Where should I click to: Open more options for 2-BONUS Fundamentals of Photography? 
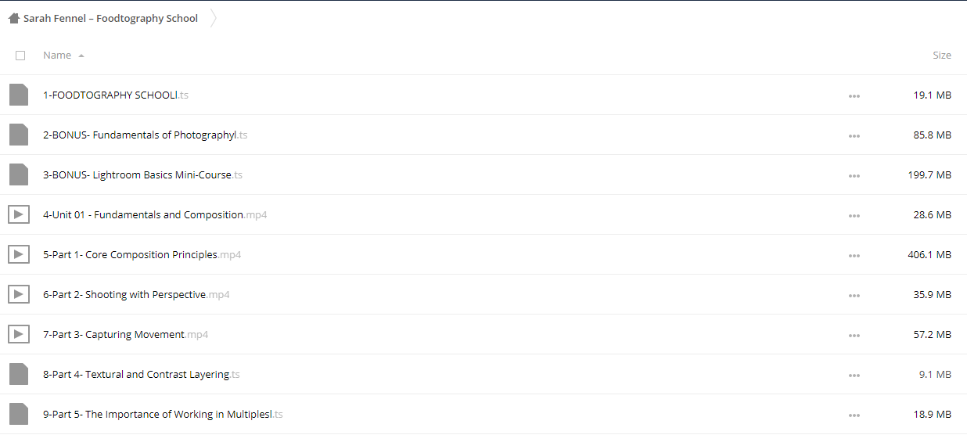tap(854, 135)
